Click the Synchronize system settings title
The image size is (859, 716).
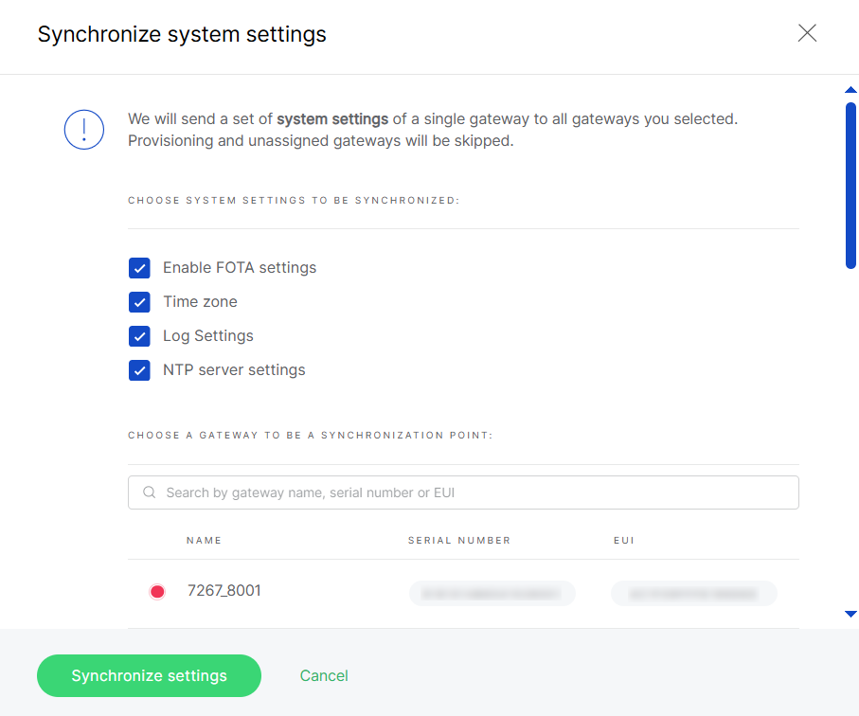(x=181, y=34)
